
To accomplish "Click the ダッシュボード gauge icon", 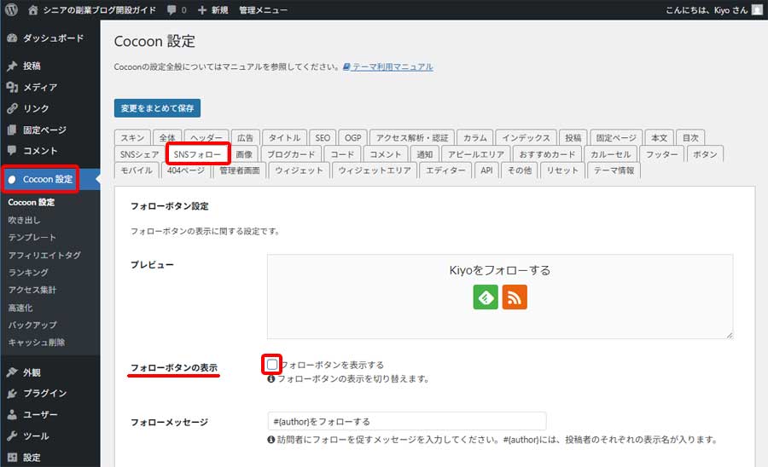I will point(12,38).
